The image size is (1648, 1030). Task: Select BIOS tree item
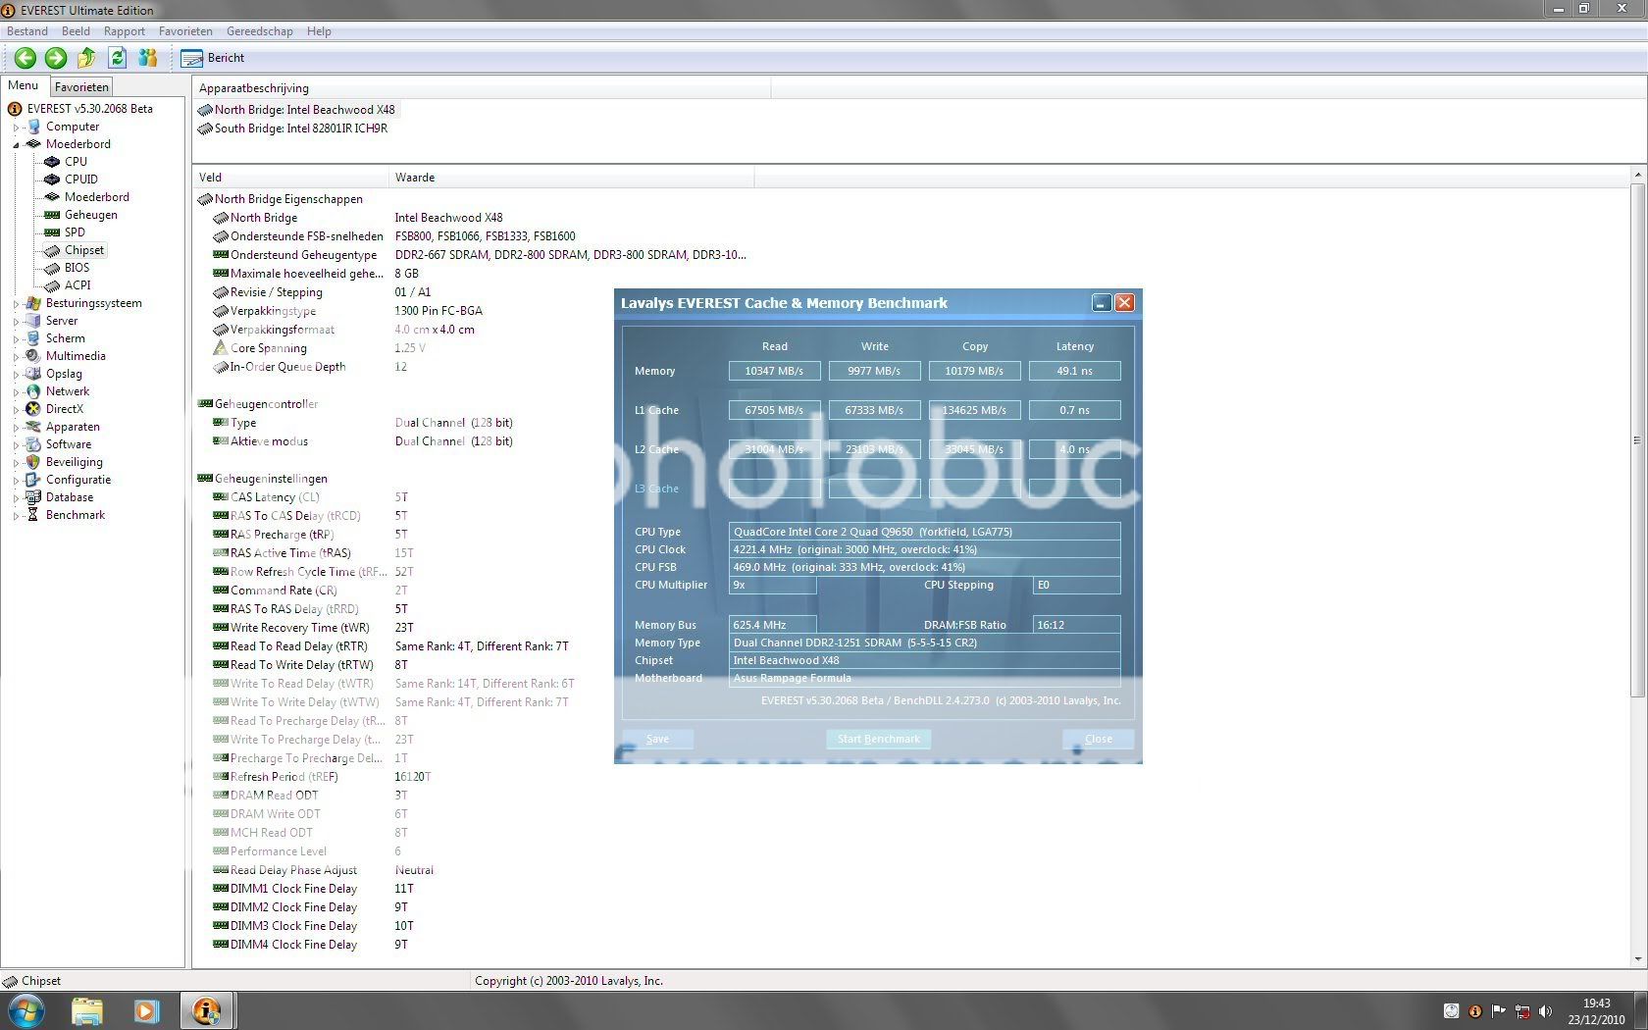[x=77, y=268]
